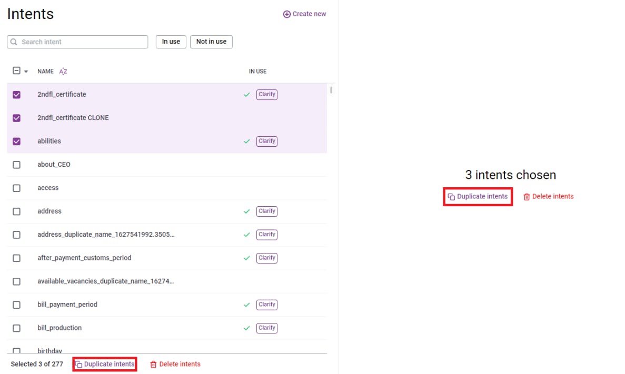The height and width of the screenshot is (374, 625).
Task: Open the abilities intent
Action: click(49, 141)
